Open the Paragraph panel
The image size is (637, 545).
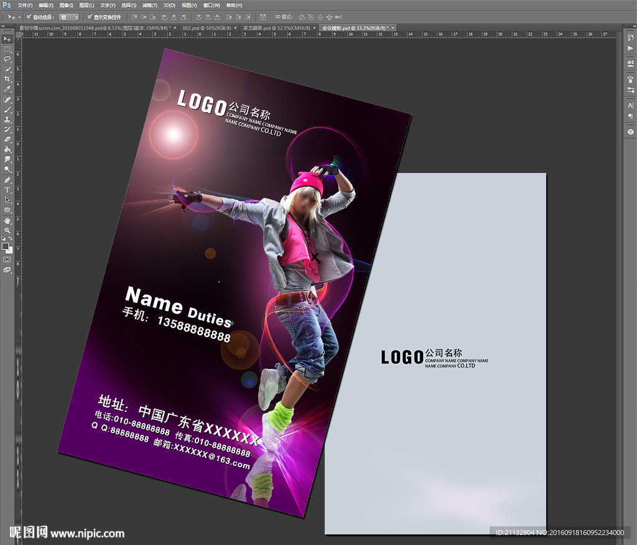coord(630,116)
